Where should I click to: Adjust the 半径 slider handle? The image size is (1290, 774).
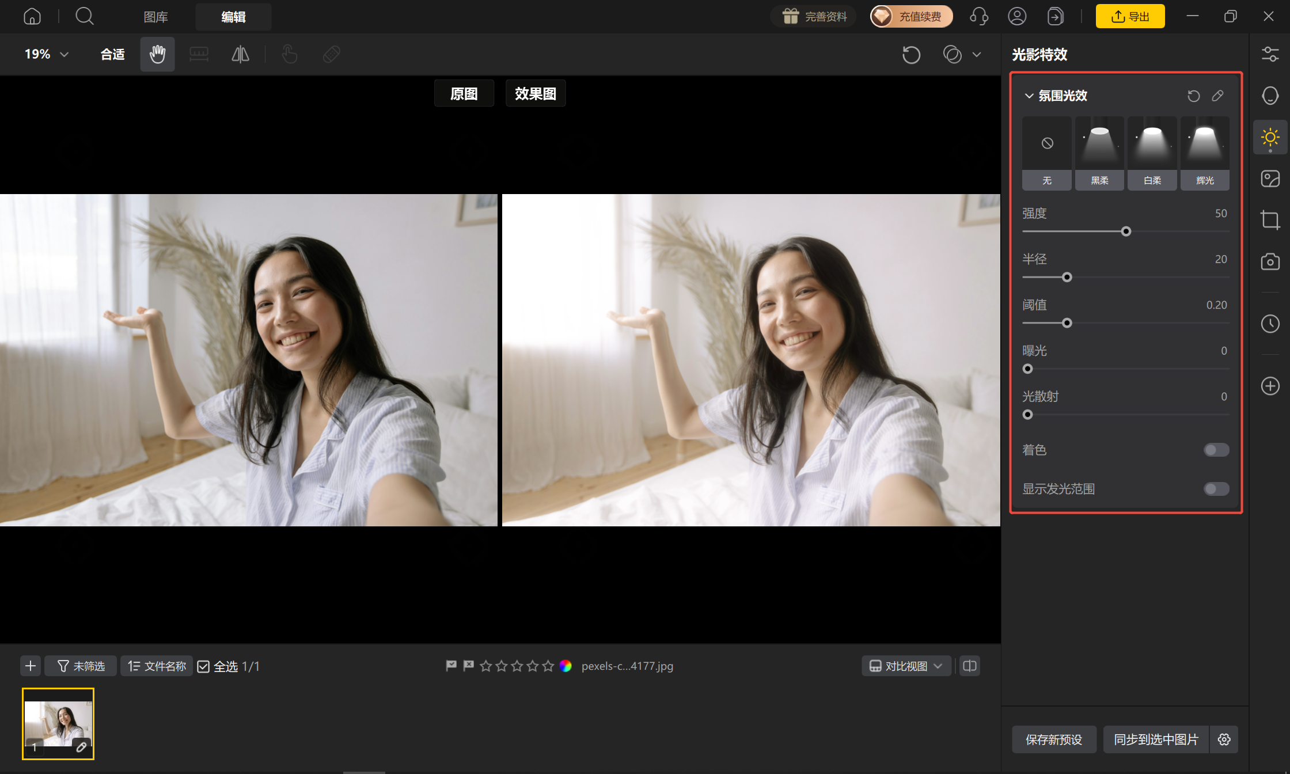[1067, 278]
